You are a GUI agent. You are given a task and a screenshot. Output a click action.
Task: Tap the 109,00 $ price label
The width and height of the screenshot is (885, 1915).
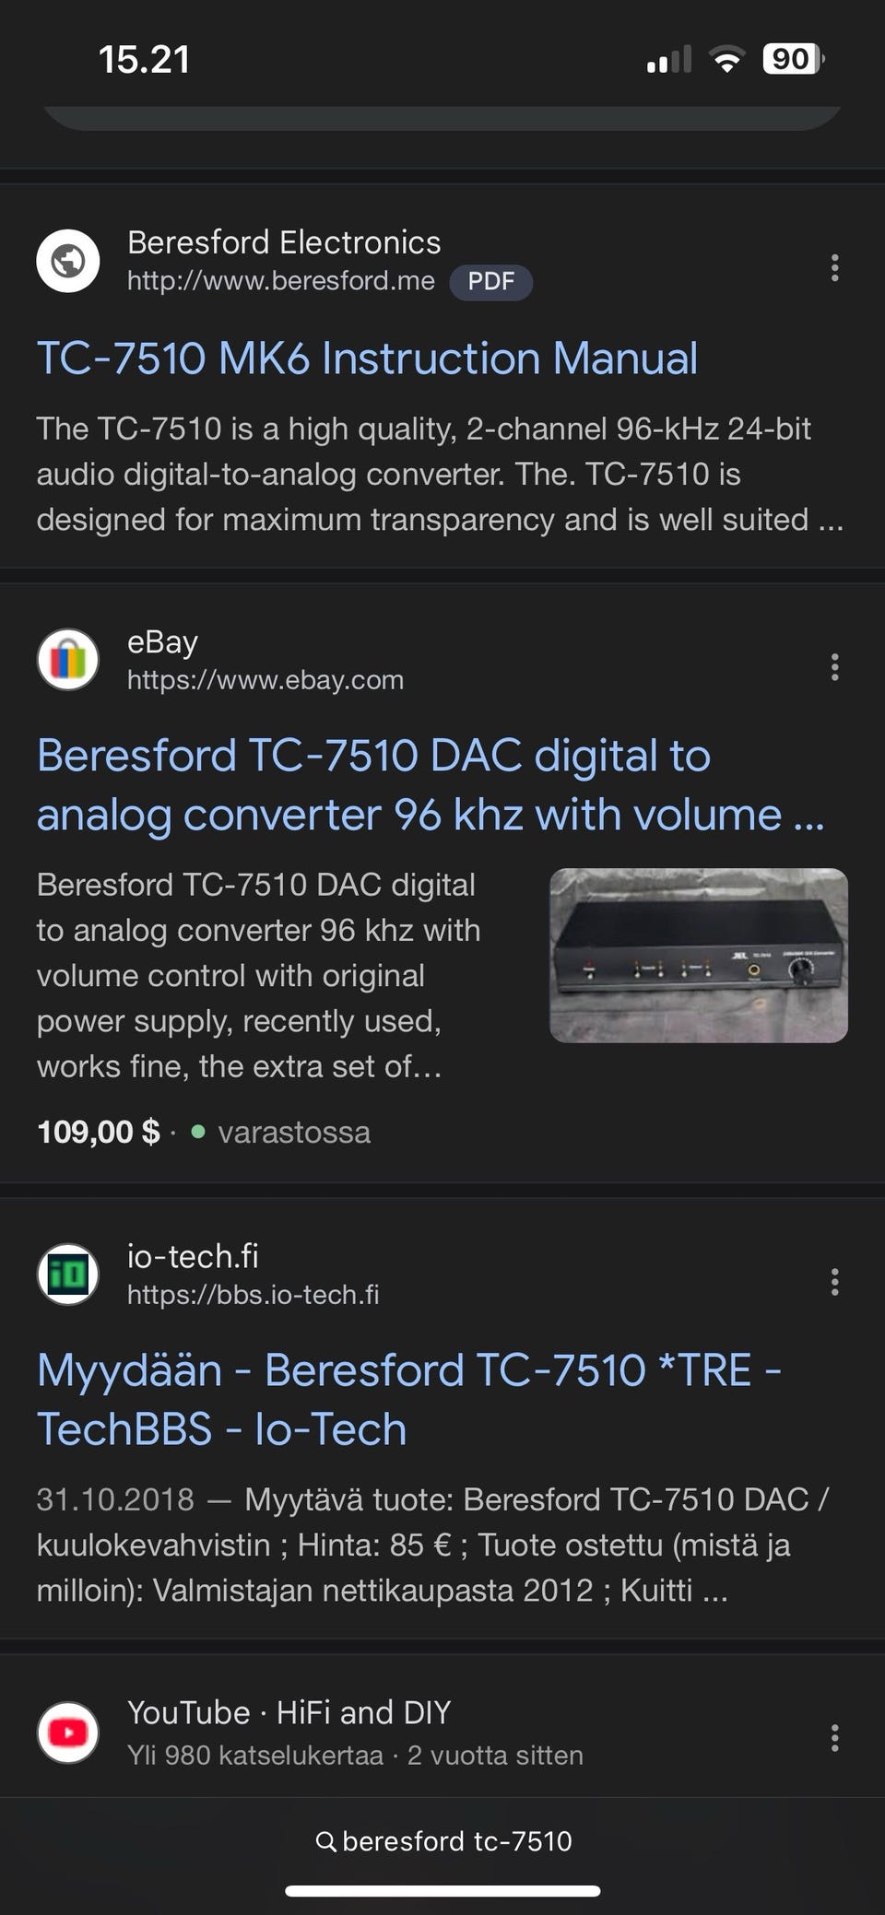pos(98,1132)
